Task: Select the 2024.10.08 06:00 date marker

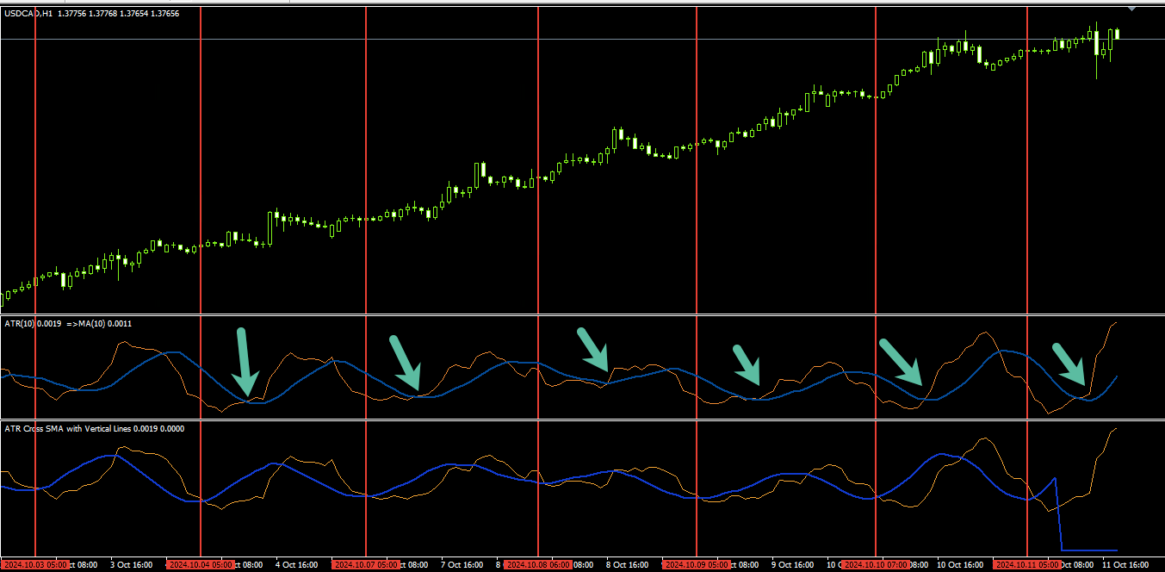Action: [x=538, y=565]
